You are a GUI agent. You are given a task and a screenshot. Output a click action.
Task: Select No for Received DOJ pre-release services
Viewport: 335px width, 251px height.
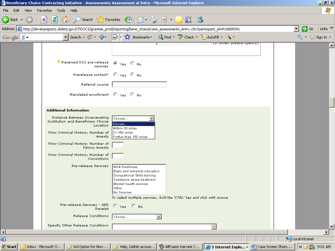[132, 63]
